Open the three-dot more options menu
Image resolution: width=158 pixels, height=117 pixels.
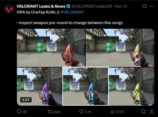pyautogui.click(x=152, y=6)
